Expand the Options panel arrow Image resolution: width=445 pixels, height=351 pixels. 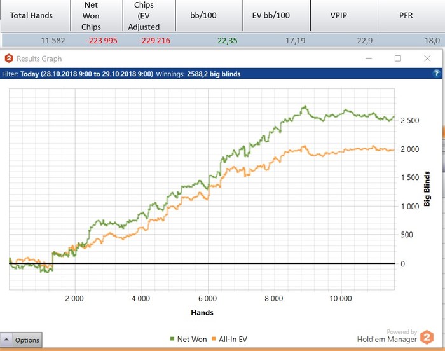point(6,340)
